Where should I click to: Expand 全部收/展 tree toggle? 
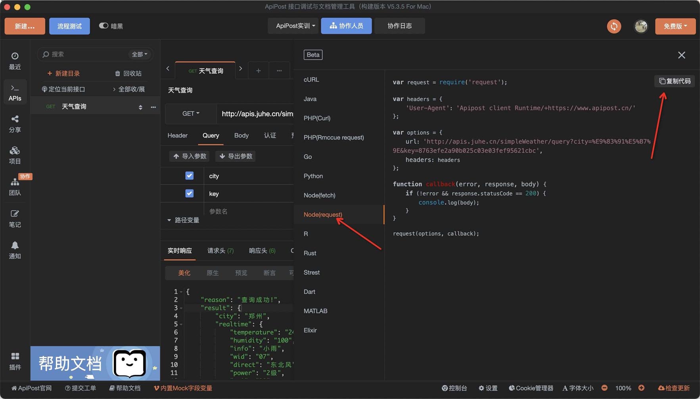[129, 89]
